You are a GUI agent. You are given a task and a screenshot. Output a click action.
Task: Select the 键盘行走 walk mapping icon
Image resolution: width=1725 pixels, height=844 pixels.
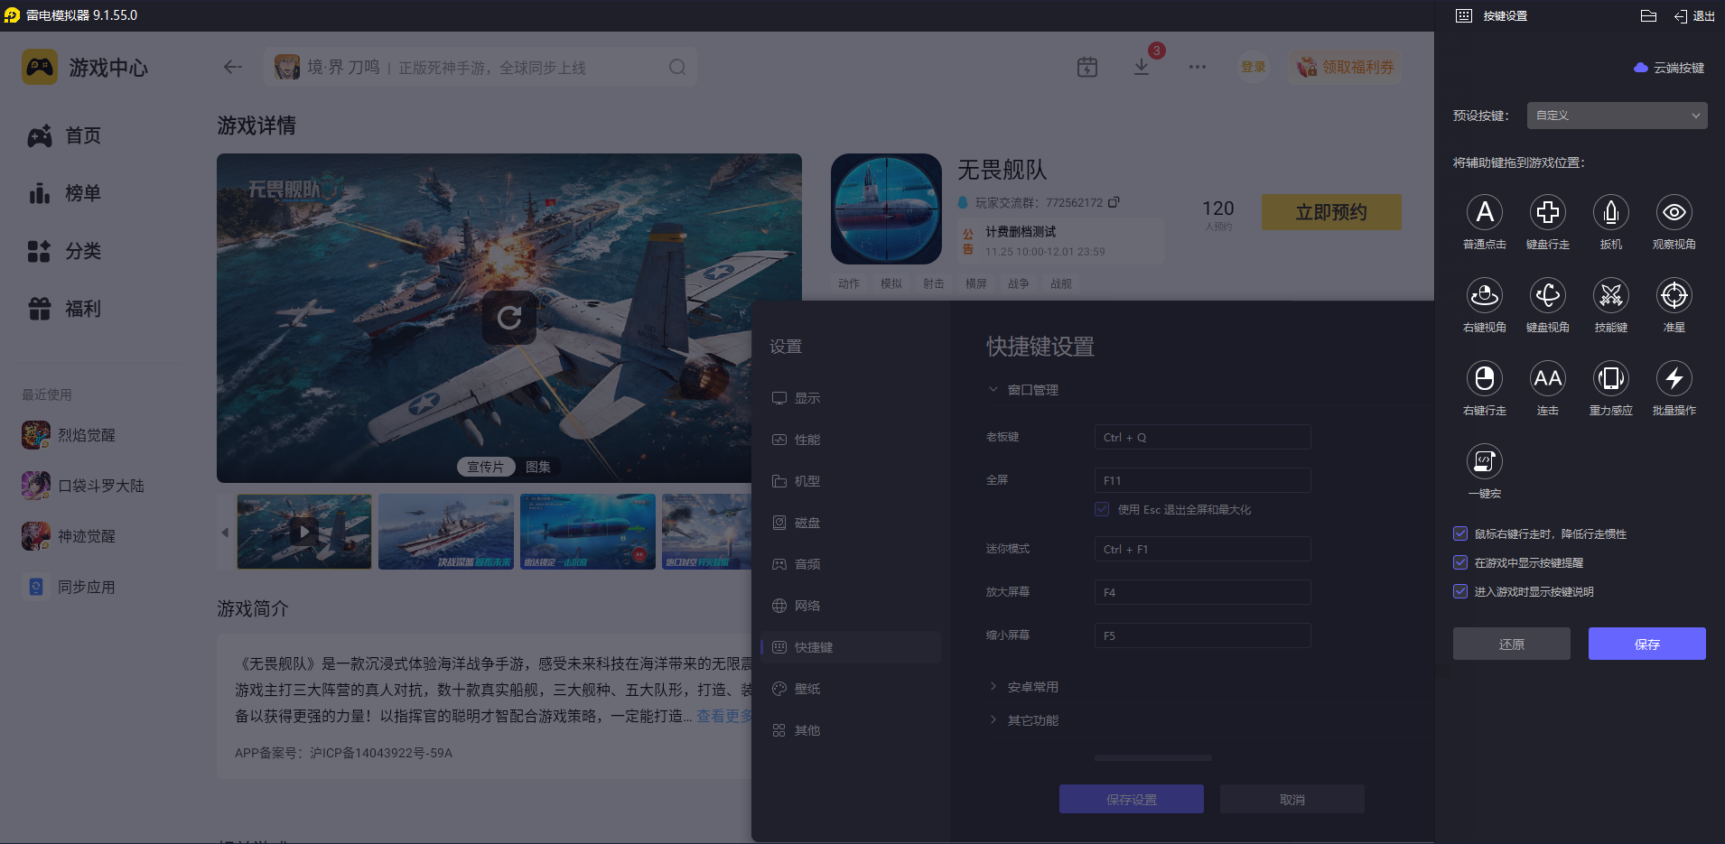coord(1547,212)
